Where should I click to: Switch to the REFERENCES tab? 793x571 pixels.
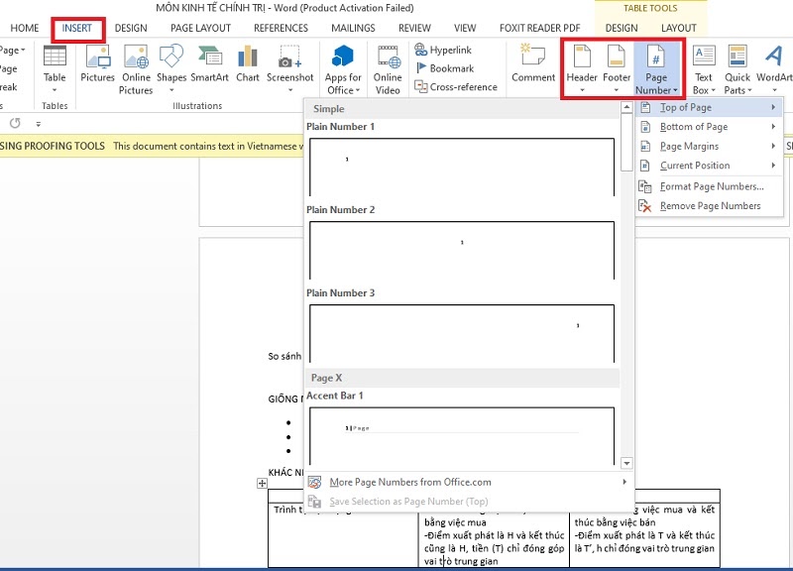[x=281, y=28]
